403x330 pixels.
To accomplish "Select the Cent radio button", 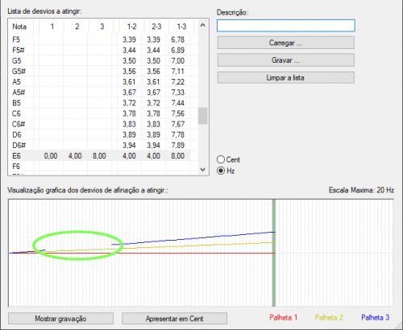I will click(221, 159).
